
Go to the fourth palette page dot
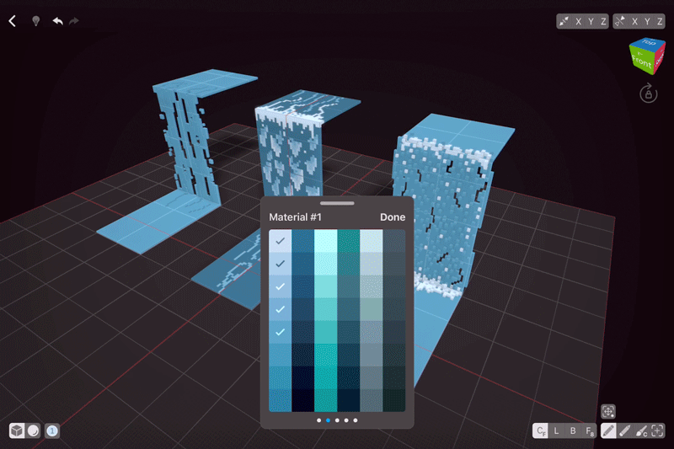coord(346,420)
